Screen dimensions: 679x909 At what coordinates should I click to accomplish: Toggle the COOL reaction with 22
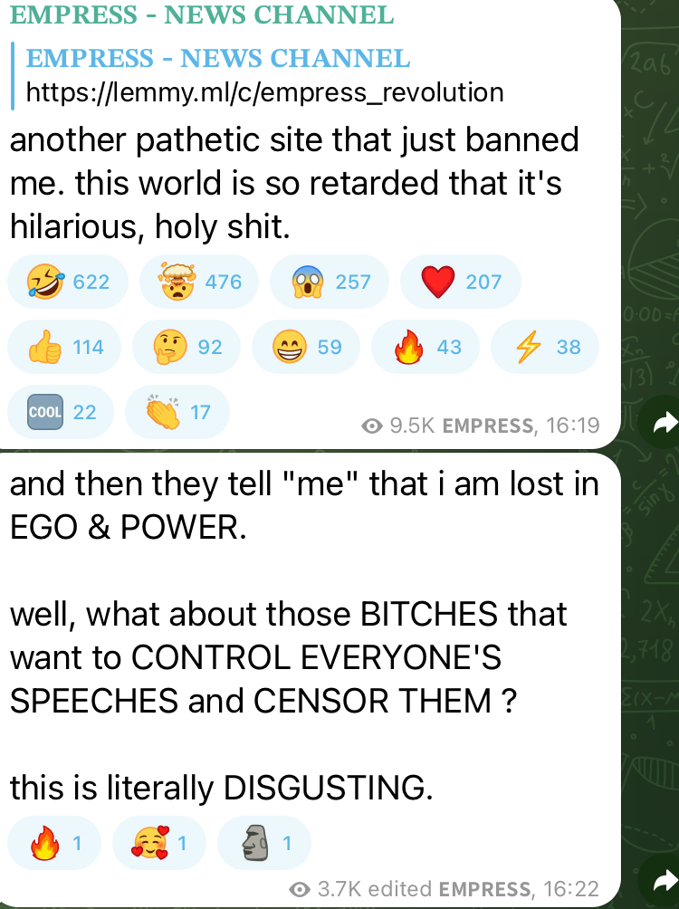pos(61,412)
